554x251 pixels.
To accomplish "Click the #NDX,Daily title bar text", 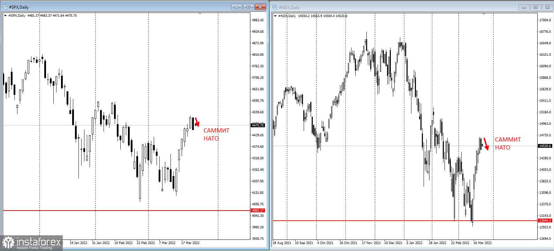I will [289, 8].
